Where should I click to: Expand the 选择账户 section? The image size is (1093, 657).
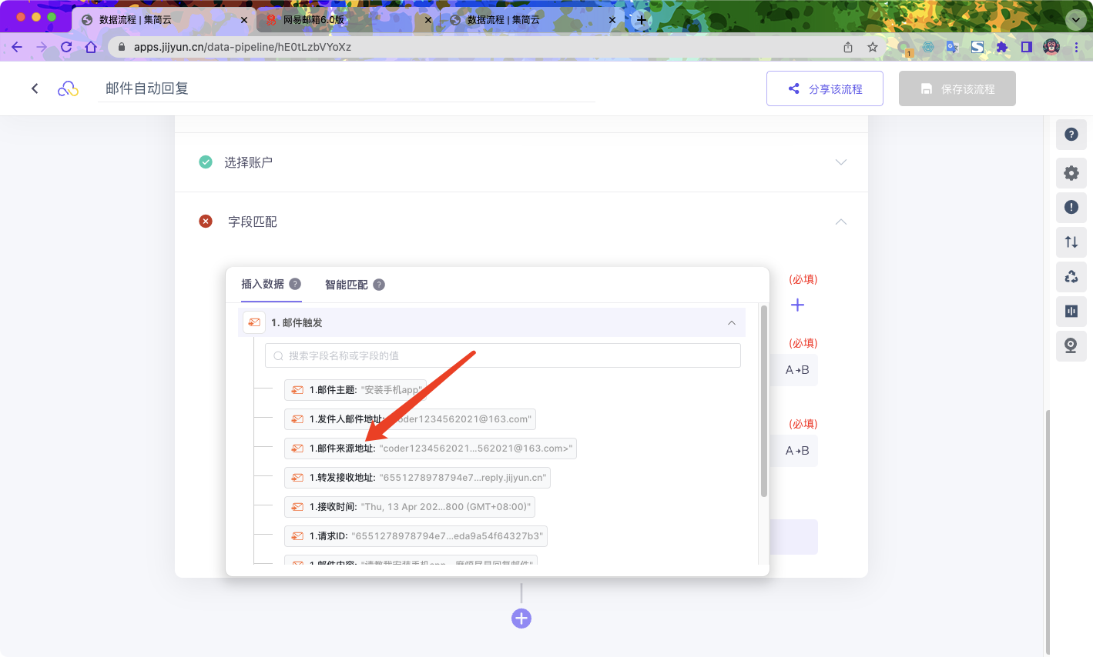click(x=840, y=162)
